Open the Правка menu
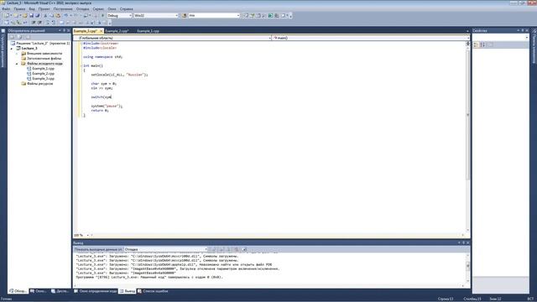 (19, 9)
